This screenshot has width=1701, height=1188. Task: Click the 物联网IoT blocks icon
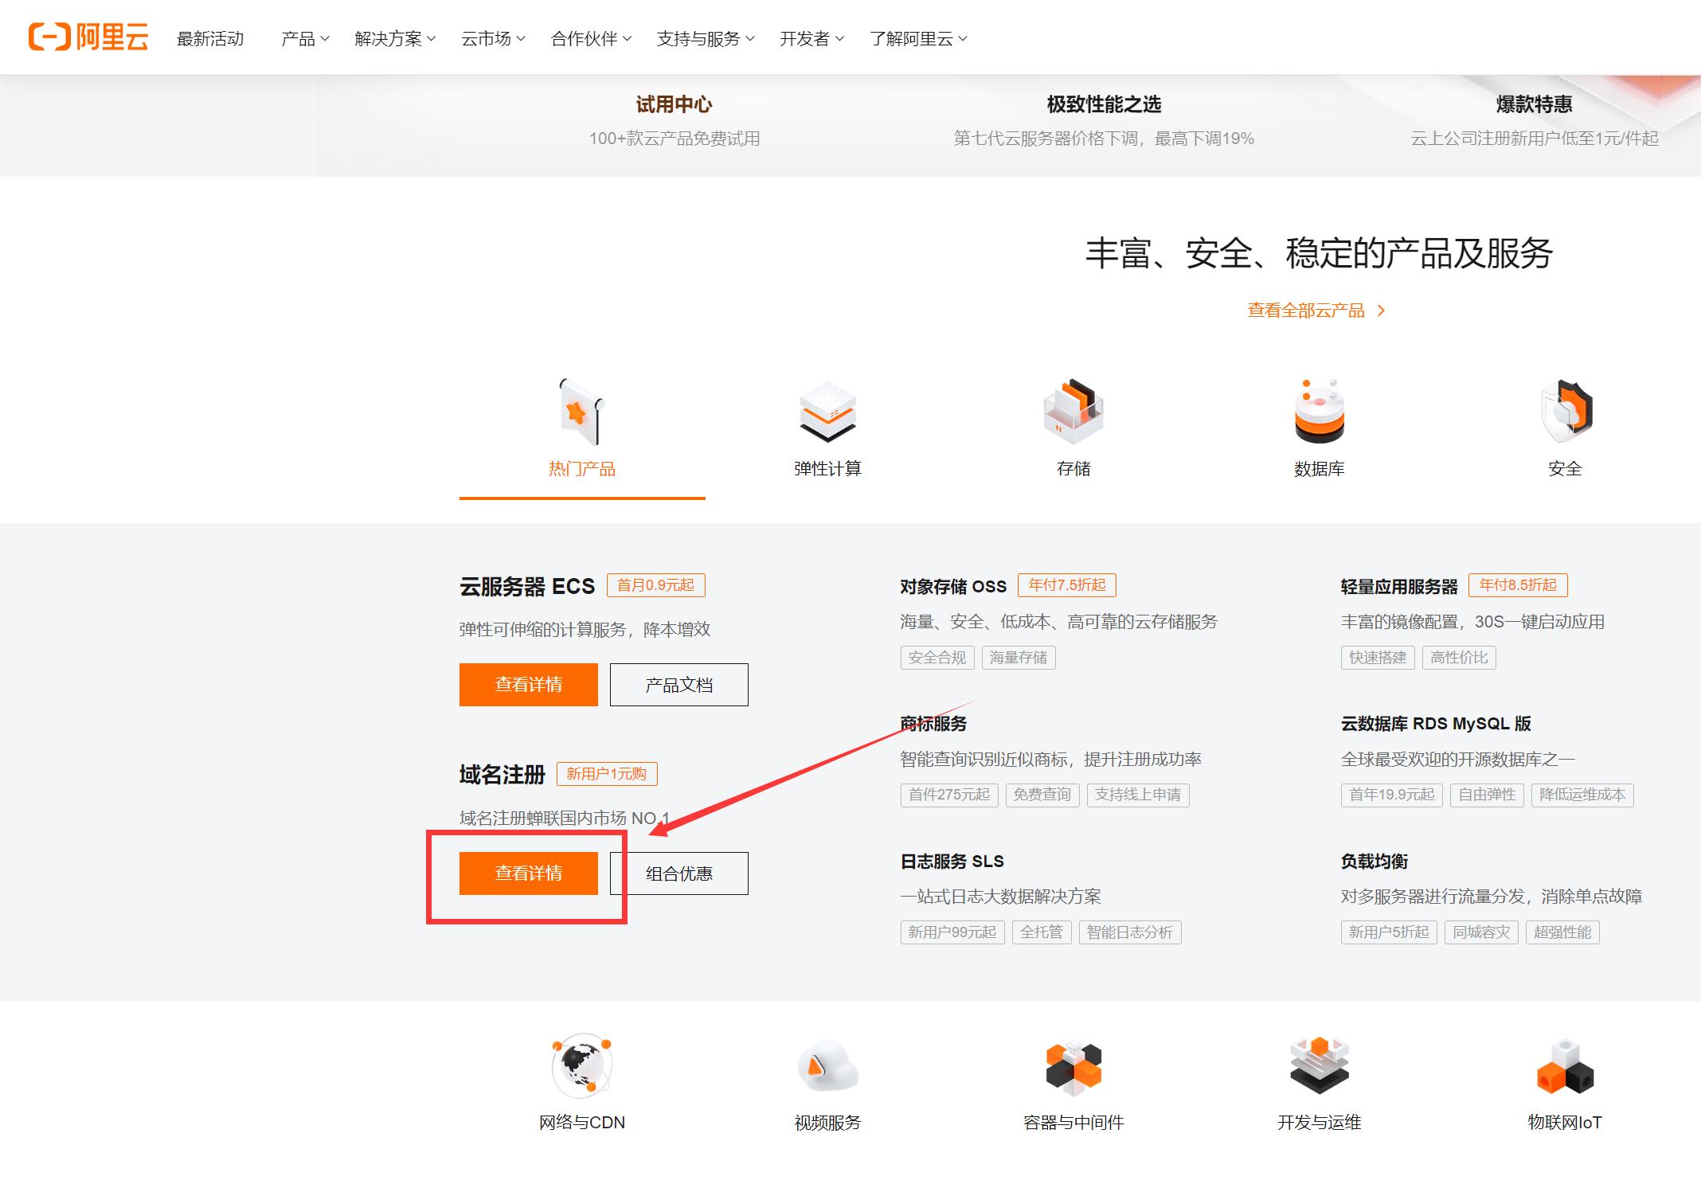[1564, 1067]
